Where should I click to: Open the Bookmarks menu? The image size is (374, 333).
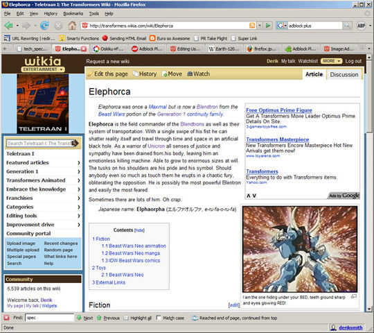(x=73, y=14)
